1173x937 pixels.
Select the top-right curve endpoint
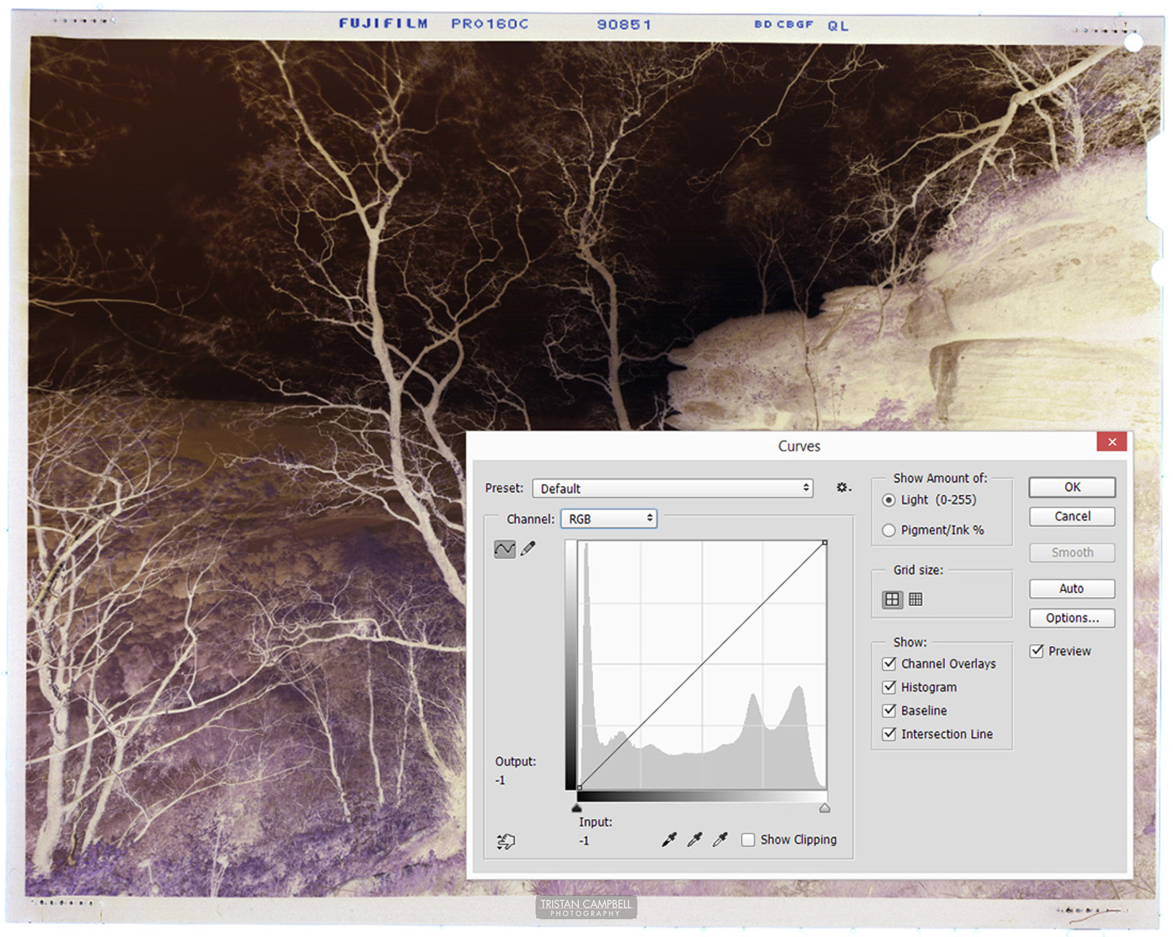coord(824,543)
